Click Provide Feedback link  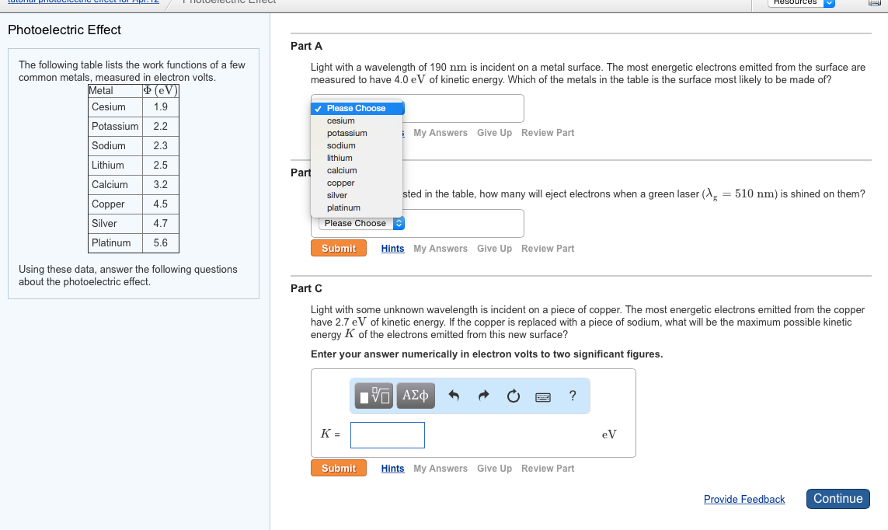coord(743,498)
